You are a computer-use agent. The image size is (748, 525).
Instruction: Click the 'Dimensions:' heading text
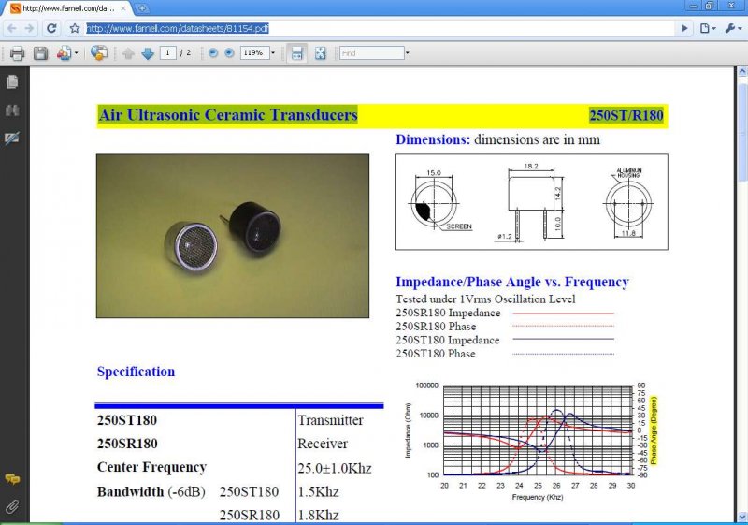(433, 139)
